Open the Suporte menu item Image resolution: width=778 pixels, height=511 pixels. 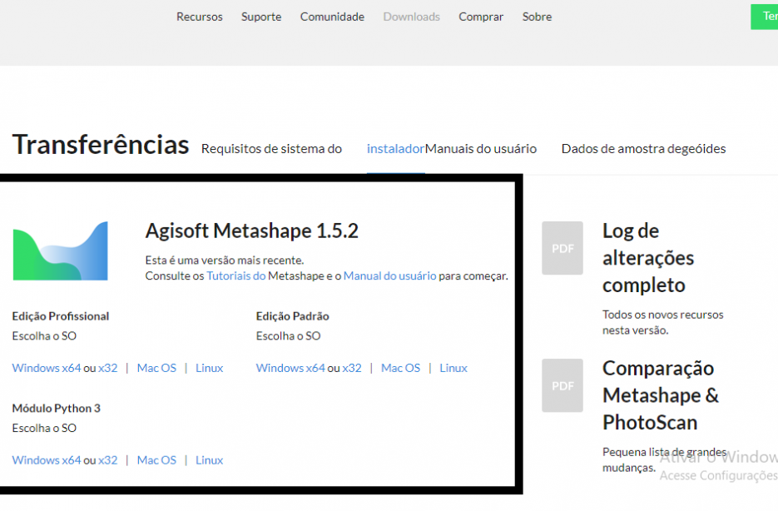[x=261, y=17]
